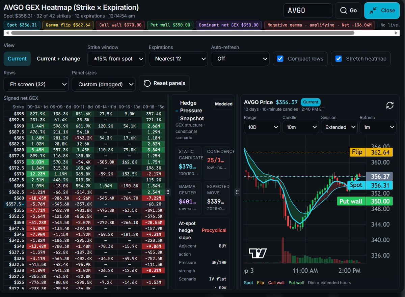405x297 pixels.
Task: Click the Put wall 350.00 chart marker
Action: pos(365,201)
